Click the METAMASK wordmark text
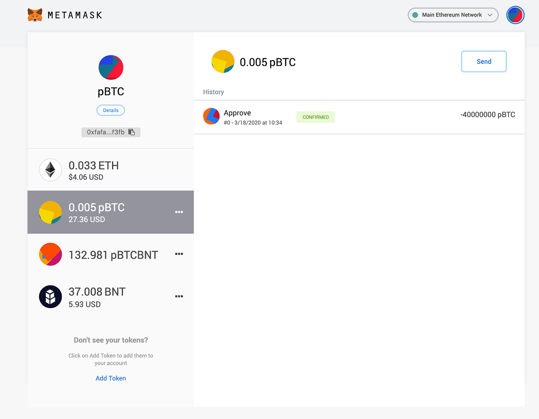The height and width of the screenshot is (419, 539). (x=75, y=15)
